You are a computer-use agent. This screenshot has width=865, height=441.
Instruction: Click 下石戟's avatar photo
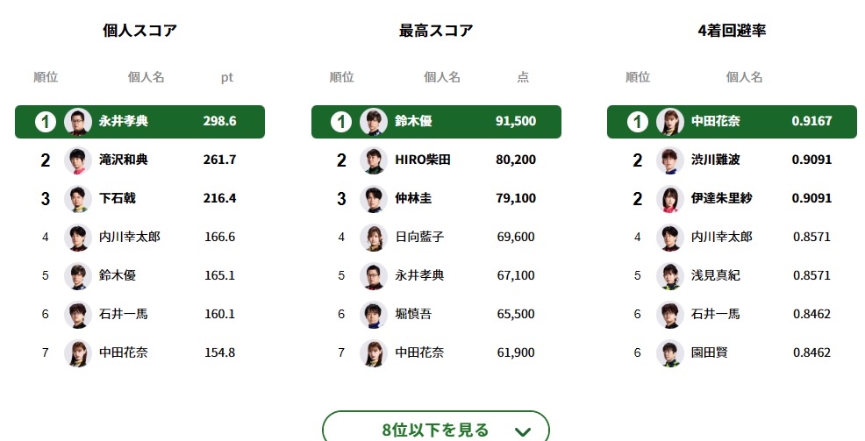pyautogui.click(x=77, y=198)
